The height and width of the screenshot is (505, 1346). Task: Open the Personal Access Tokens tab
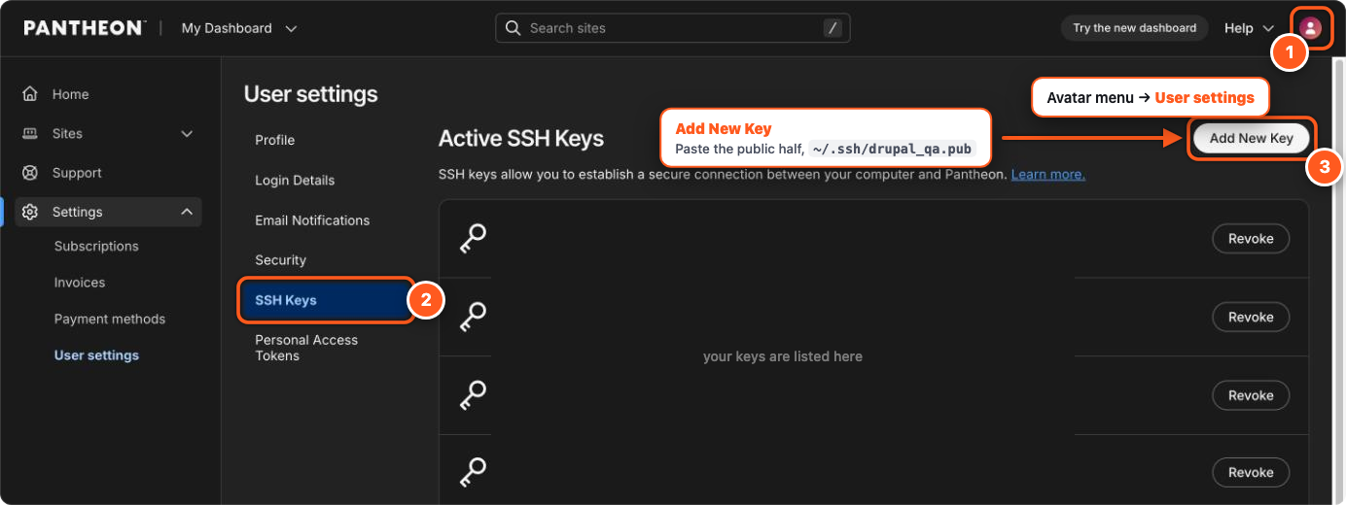click(306, 348)
